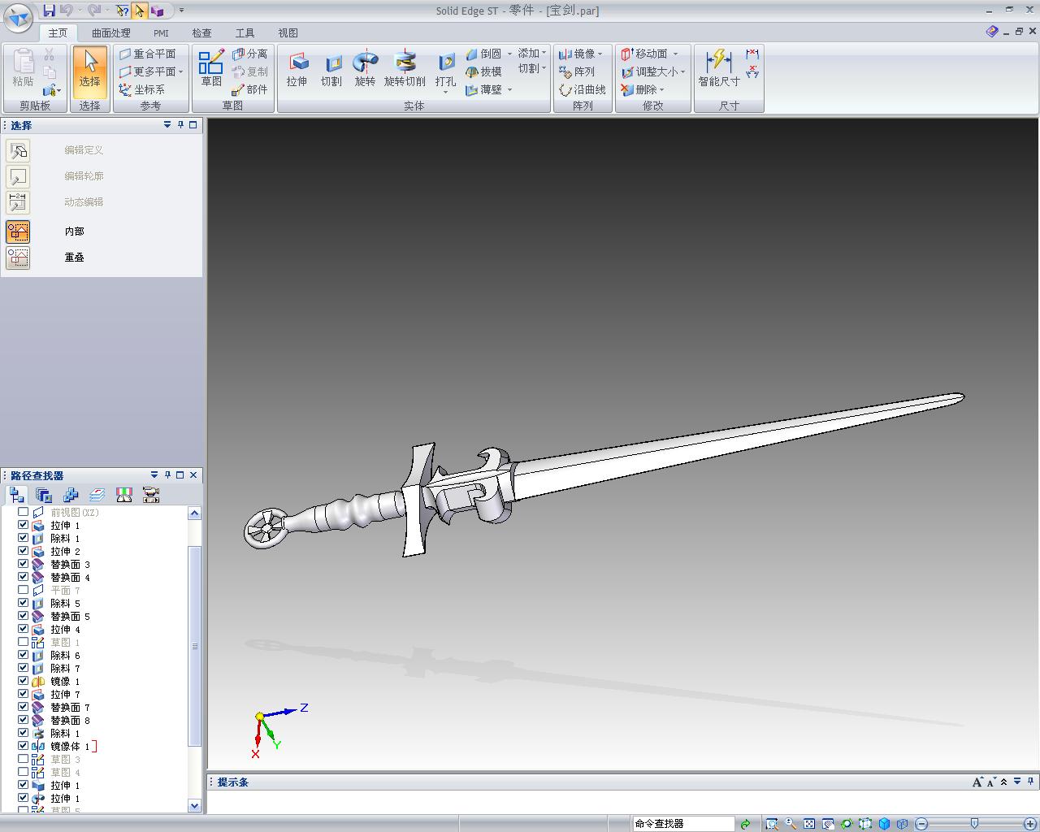This screenshot has width=1040, height=832.
Task: Expand the 移动面 move face dropdown
Action: pos(675,54)
